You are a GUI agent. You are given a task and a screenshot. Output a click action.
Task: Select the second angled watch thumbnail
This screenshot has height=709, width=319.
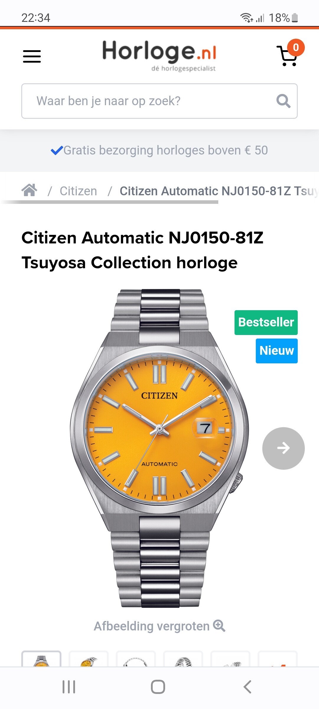[89, 659]
